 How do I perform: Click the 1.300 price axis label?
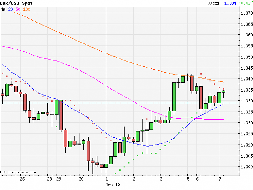[x=247, y=167]
